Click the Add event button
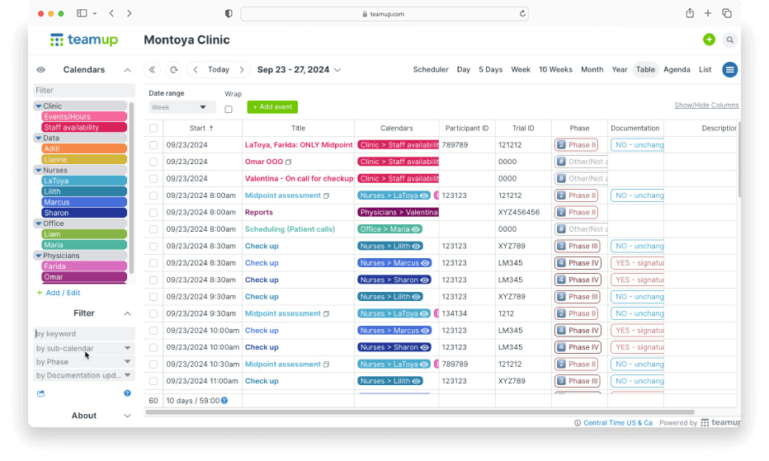Image resolution: width=769 pixels, height=461 pixels. pos(272,107)
